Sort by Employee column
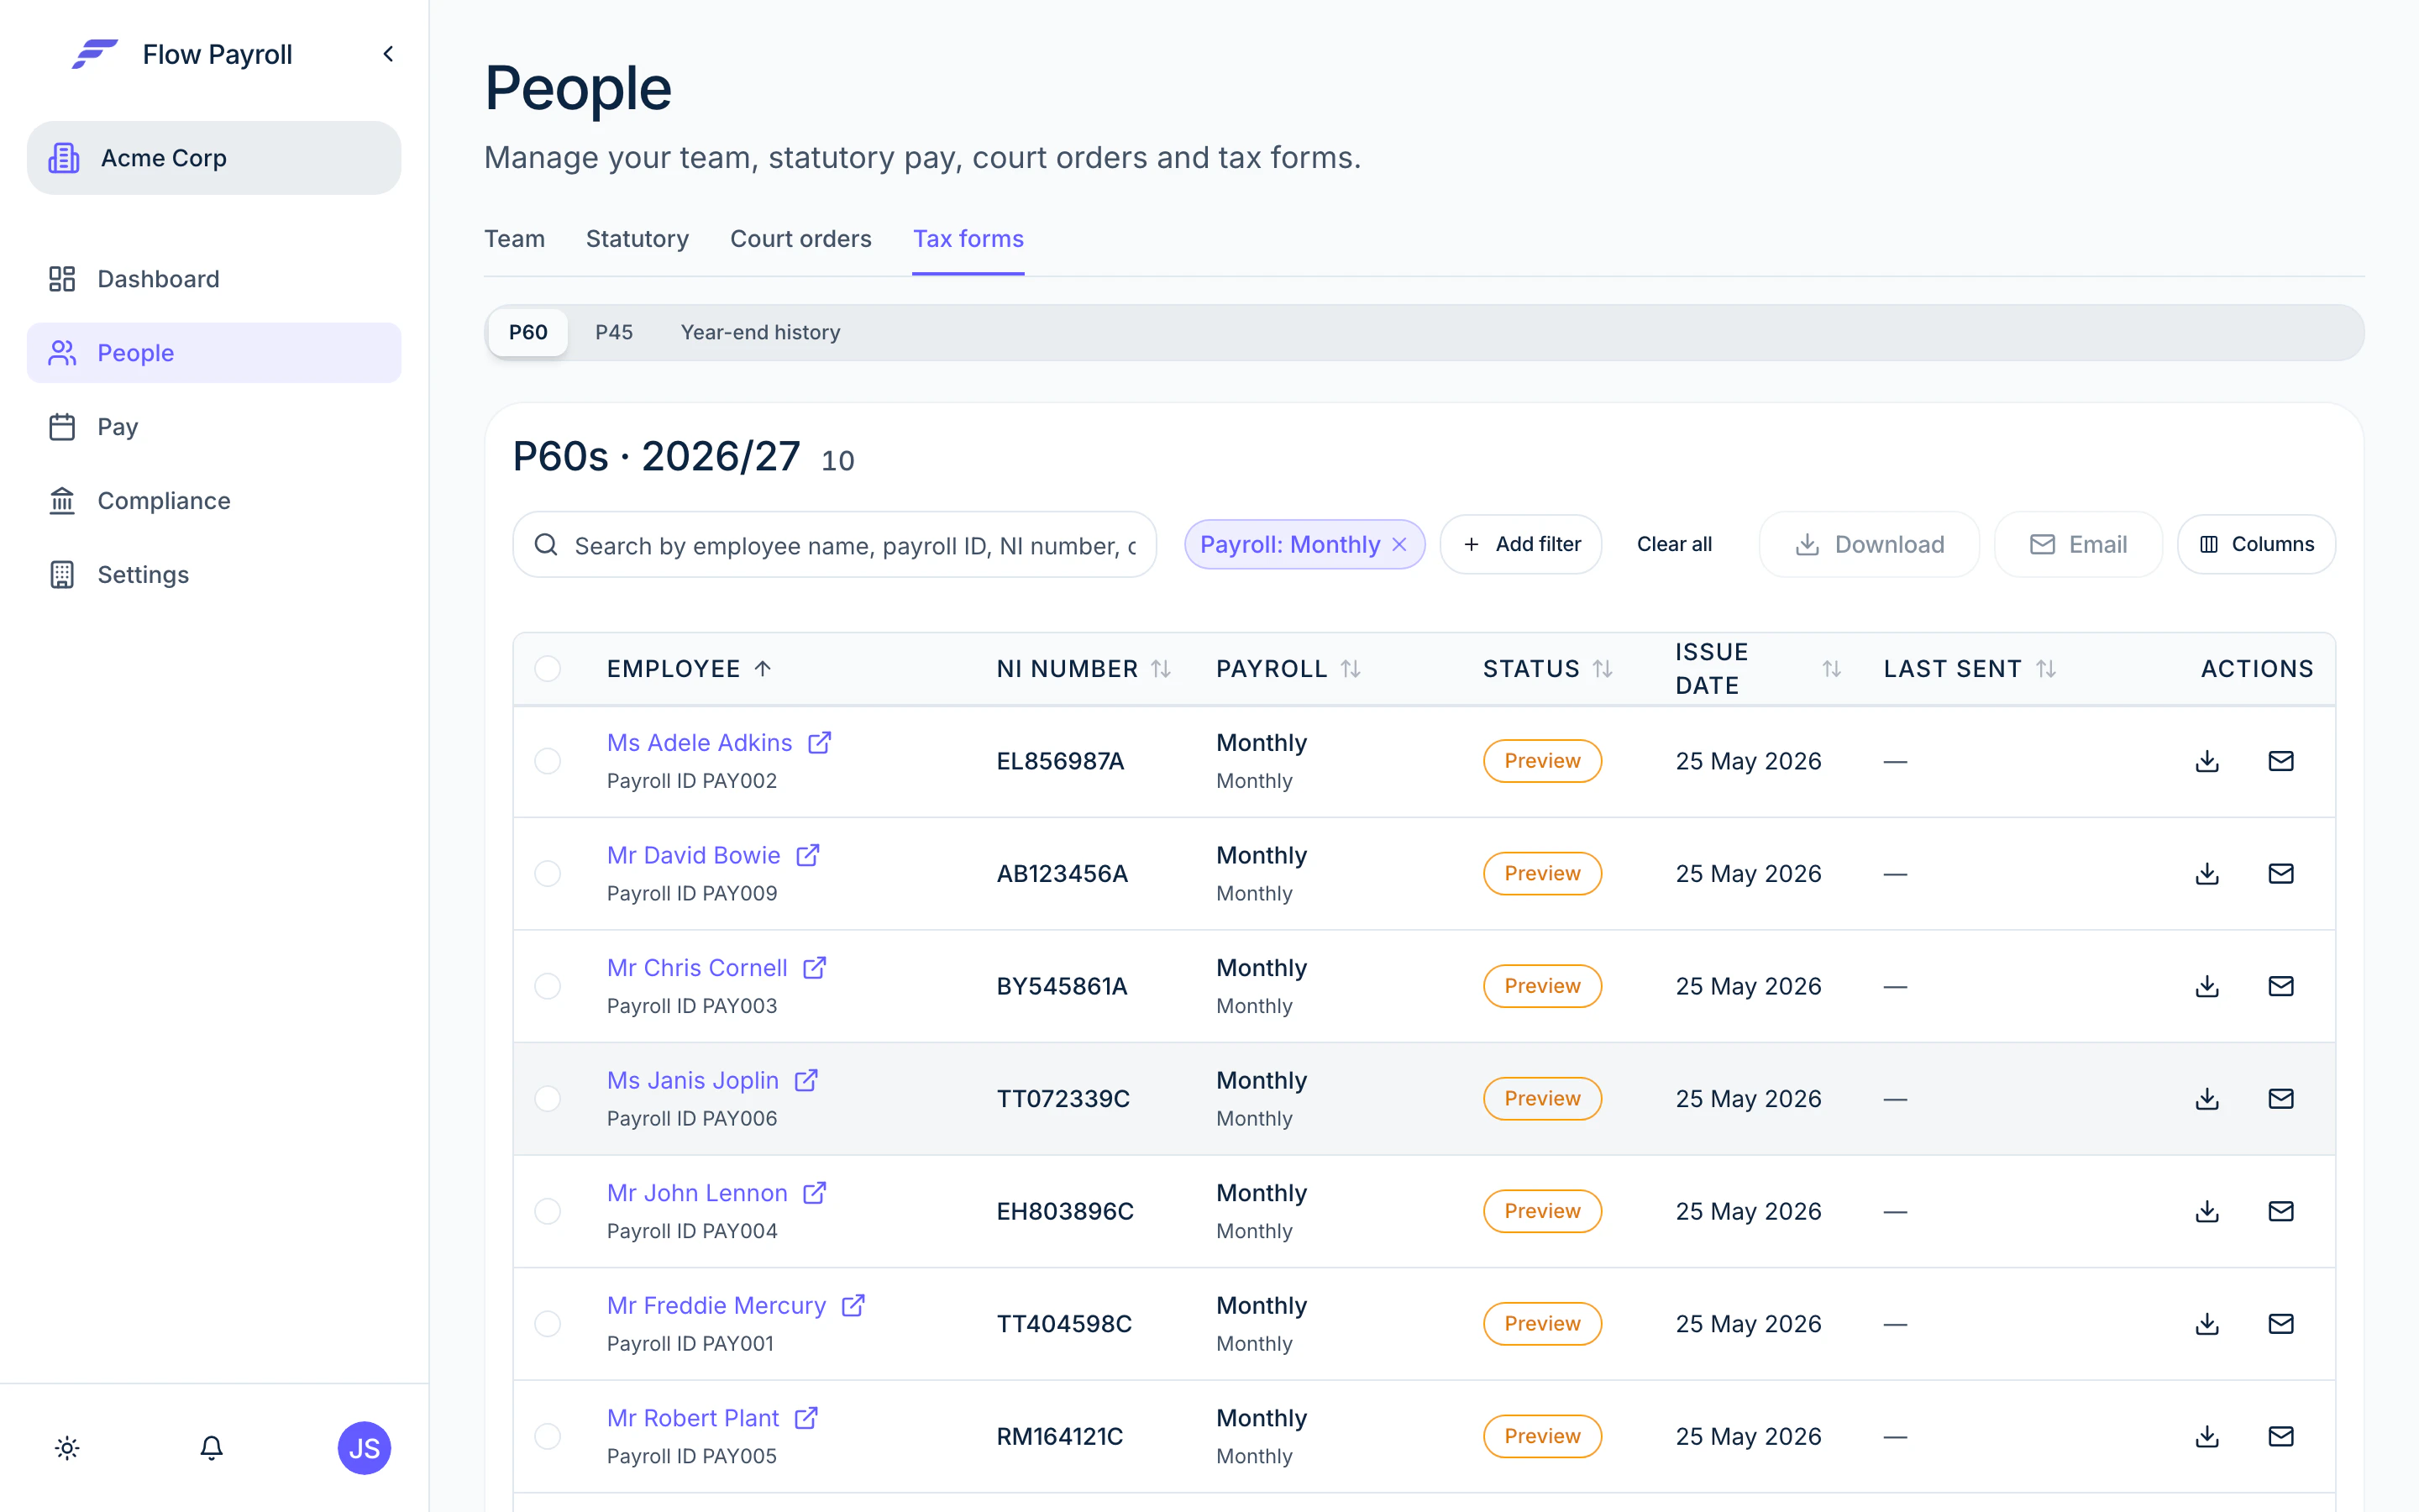The height and width of the screenshot is (1512, 2419). (x=690, y=668)
